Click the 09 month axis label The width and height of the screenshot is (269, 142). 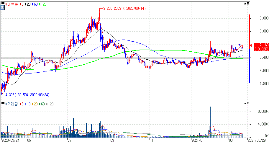click(x=112, y=140)
